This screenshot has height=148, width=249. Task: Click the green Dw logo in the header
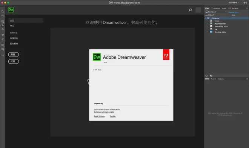click(11, 10)
